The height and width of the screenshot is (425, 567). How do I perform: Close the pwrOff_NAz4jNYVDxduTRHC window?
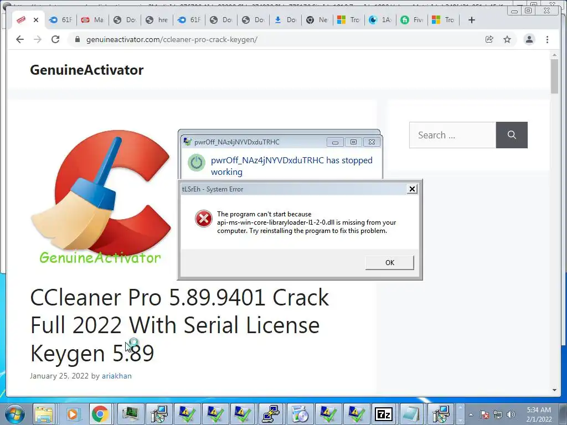[372, 142]
